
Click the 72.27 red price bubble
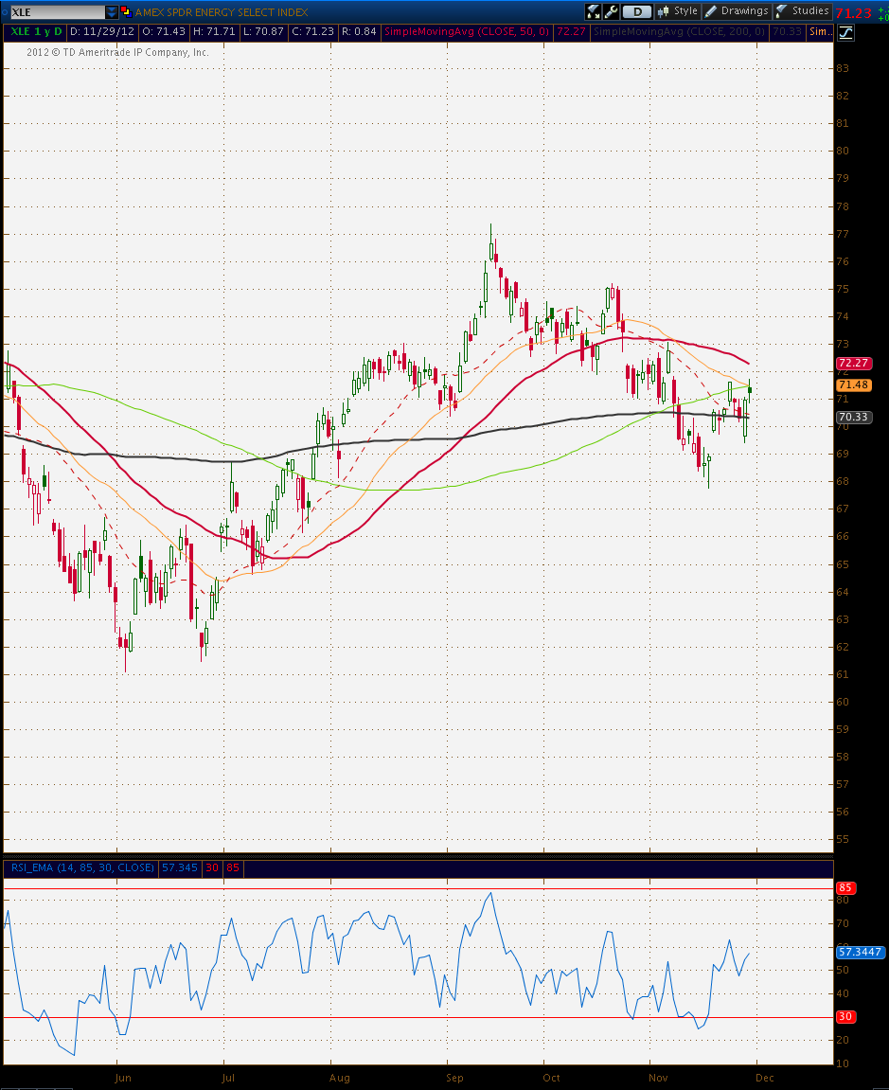click(854, 363)
